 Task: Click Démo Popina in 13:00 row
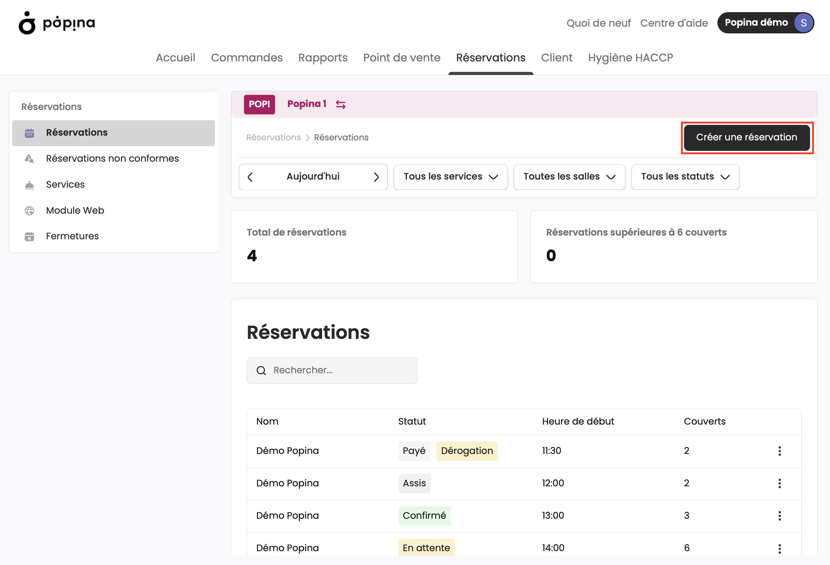288,516
